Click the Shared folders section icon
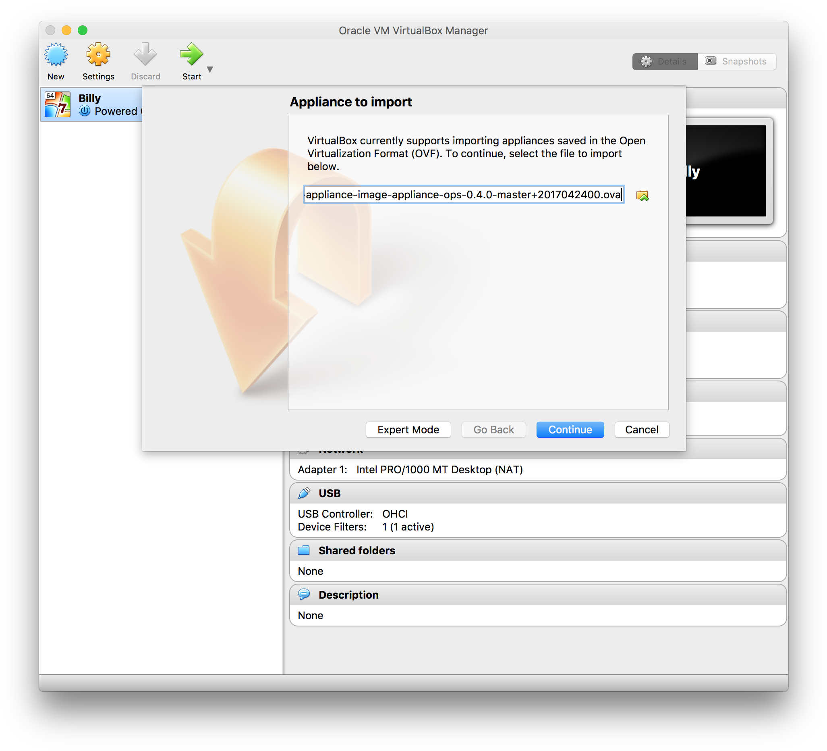The width and height of the screenshot is (827, 751). [x=304, y=550]
